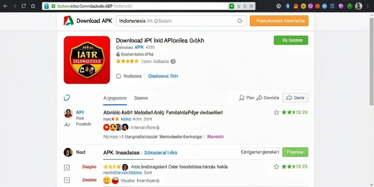Open the blue Gestoanal link
Screen dimensions: 374x187
(x=163, y=76)
